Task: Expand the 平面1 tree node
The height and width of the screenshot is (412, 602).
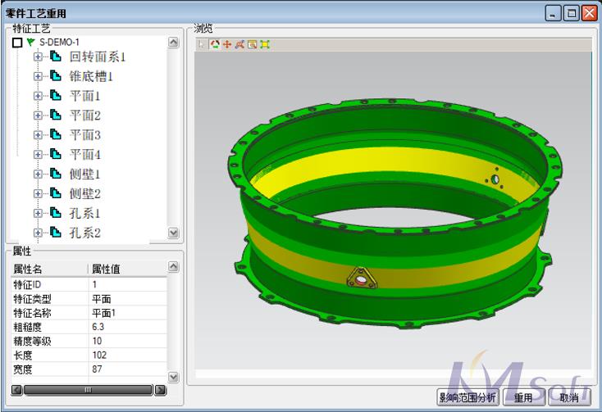Action: click(38, 96)
